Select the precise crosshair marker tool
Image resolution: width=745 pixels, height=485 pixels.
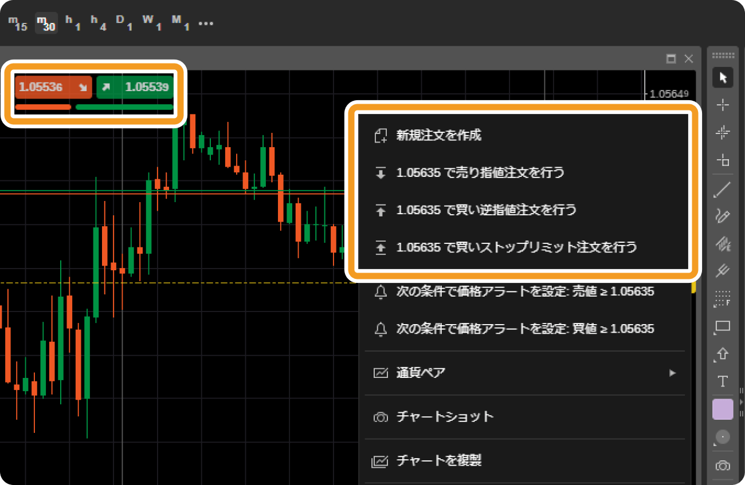(x=723, y=133)
